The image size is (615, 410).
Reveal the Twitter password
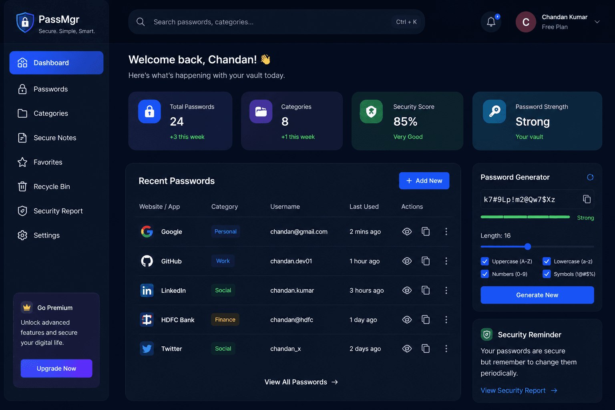[407, 349]
